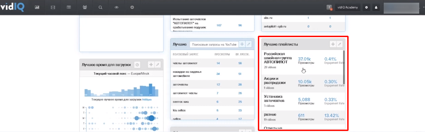Click 0.30% engagement rate value

pyautogui.click(x=331, y=82)
